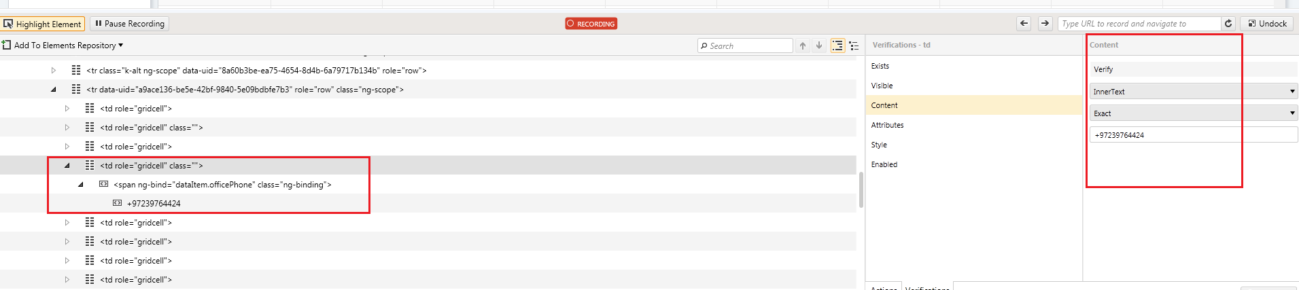Select the Visible verification
Image resolution: width=1299 pixels, height=290 pixels.
[882, 86]
